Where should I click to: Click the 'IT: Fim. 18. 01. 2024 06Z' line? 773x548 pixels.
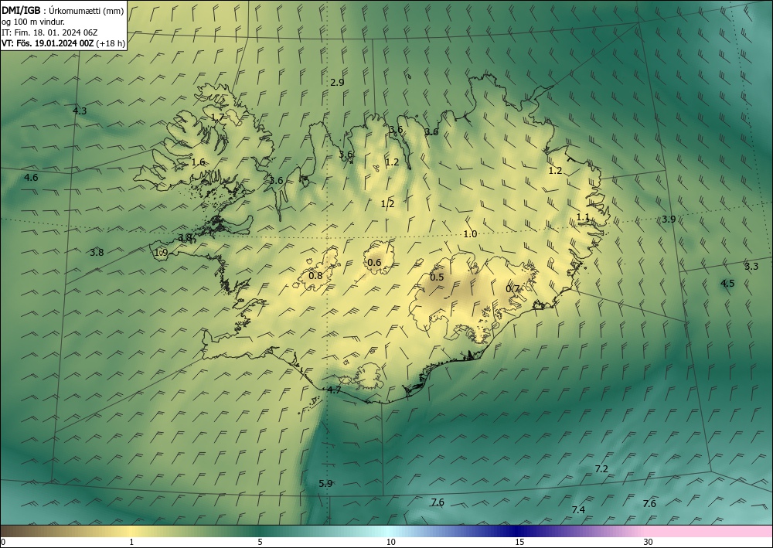click(49, 32)
